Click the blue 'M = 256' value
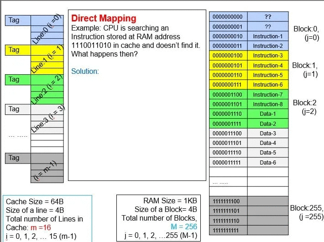The height and width of the screenshot is (242, 324). (184, 227)
